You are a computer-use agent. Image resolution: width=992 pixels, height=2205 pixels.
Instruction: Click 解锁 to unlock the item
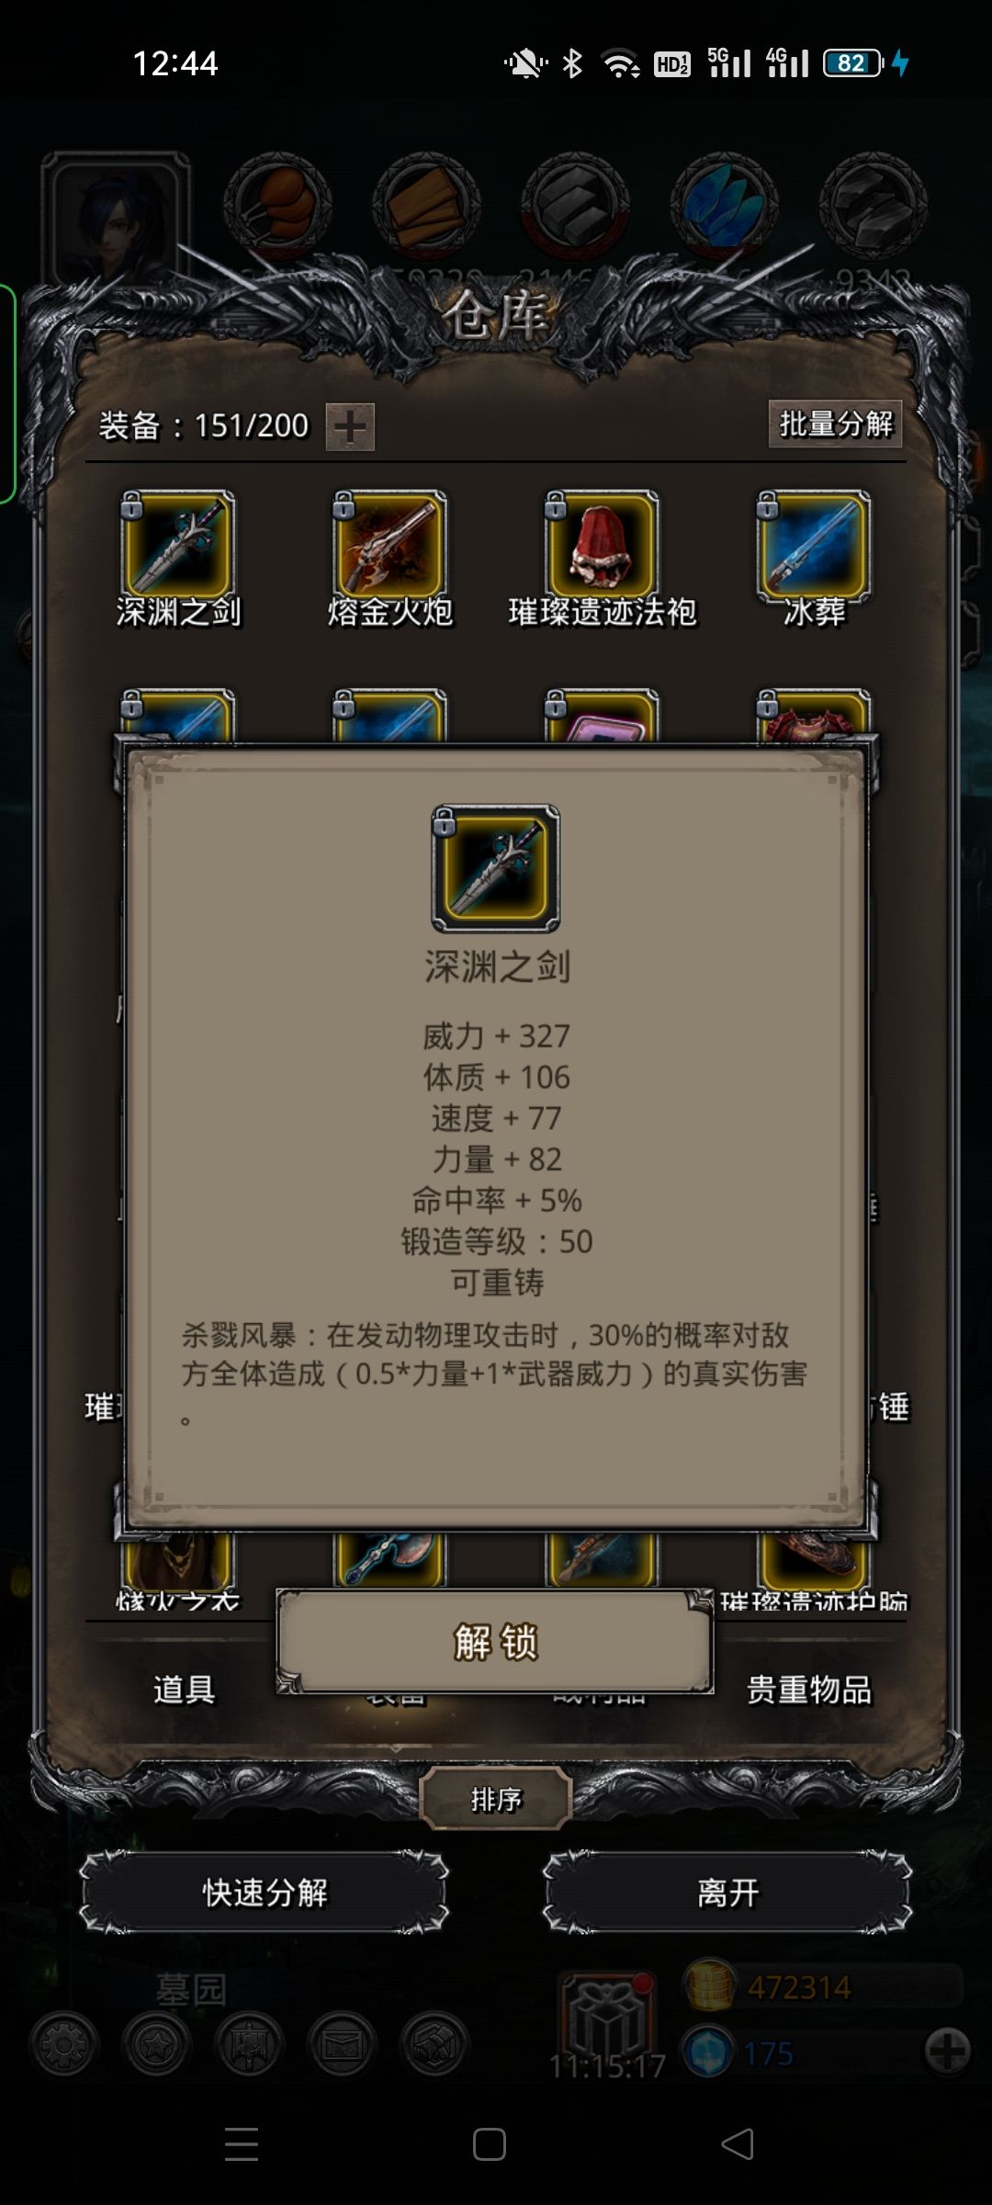point(495,1641)
